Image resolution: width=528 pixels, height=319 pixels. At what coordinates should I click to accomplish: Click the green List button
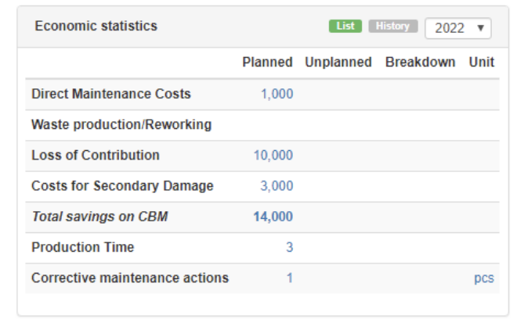[345, 27]
